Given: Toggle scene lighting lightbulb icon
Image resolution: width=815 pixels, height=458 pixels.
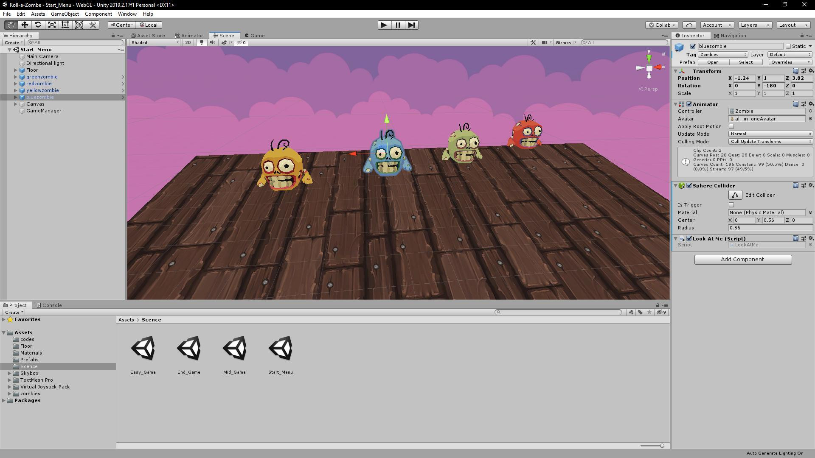Looking at the screenshot, I should point(202,42).
